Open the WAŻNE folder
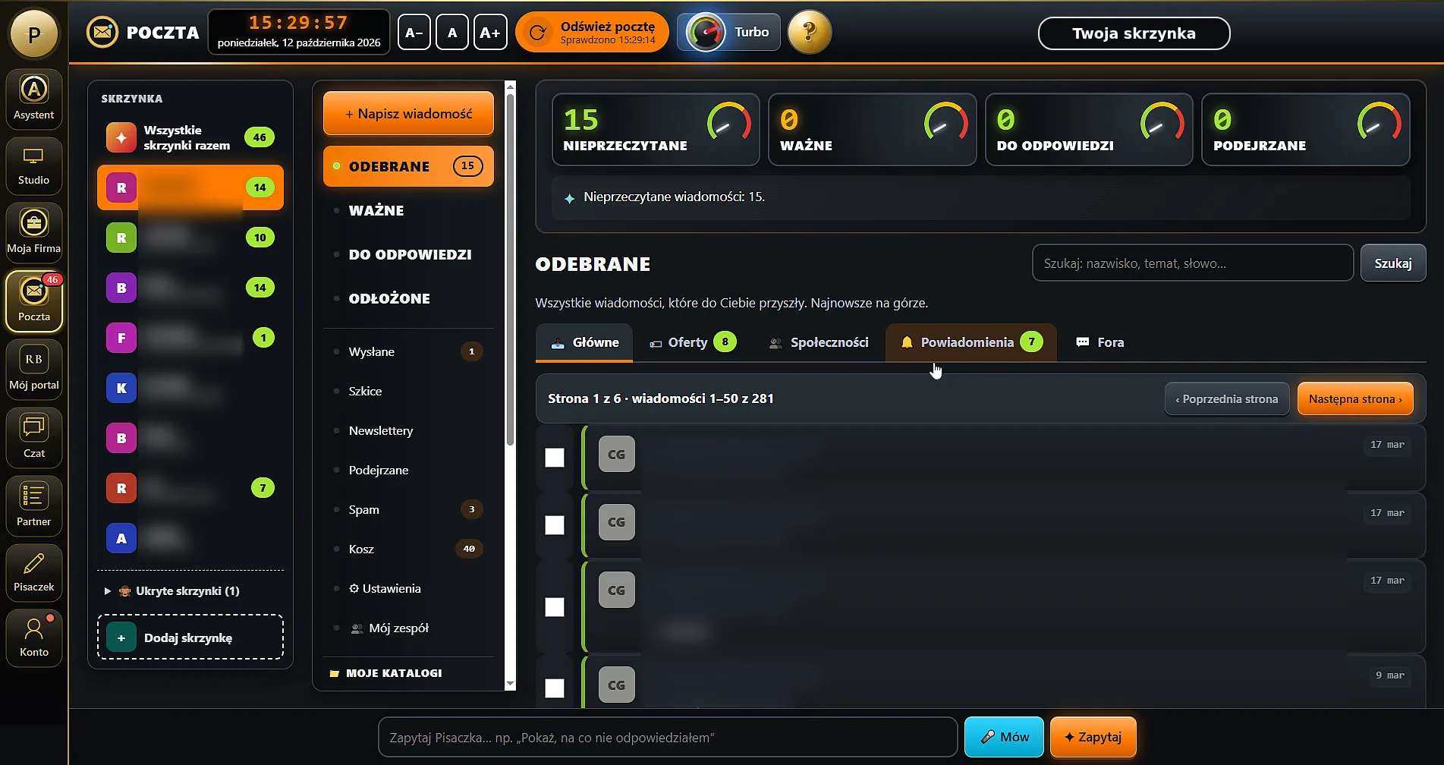 [408, 210]
